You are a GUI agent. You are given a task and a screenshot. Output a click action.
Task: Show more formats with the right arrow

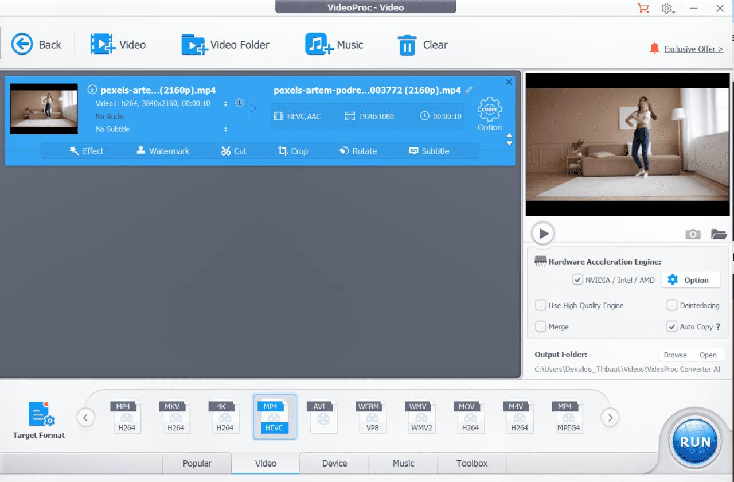(x=610, y=418)
